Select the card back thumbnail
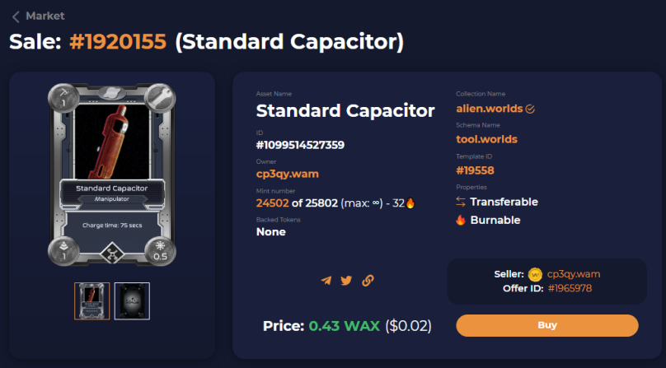 point(132,301)
